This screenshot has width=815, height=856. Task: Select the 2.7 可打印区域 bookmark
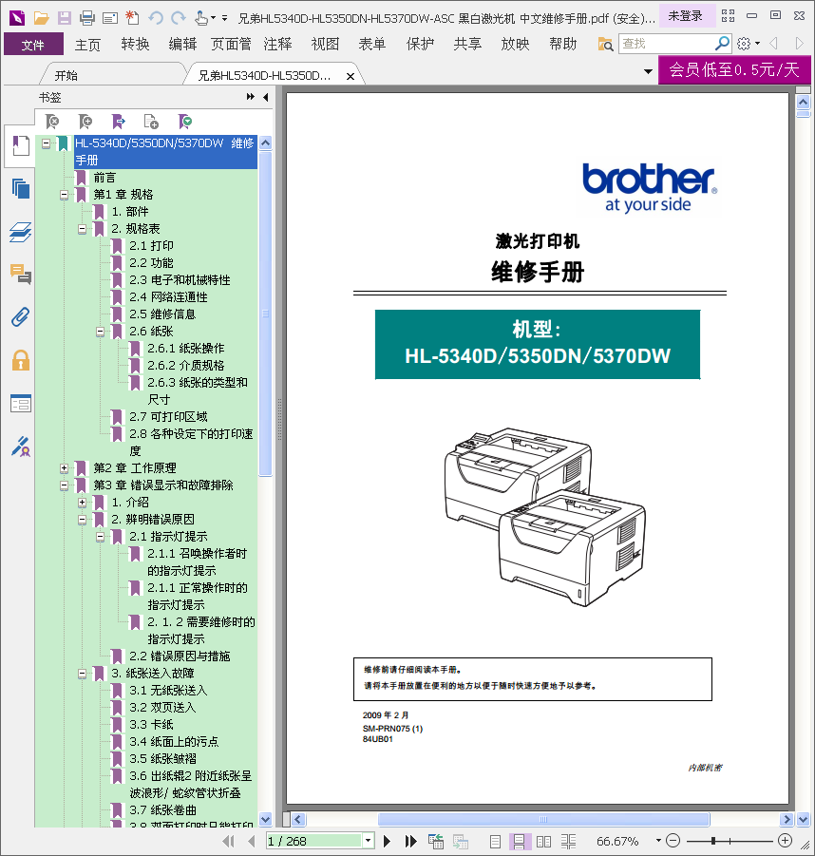point(168,417)
